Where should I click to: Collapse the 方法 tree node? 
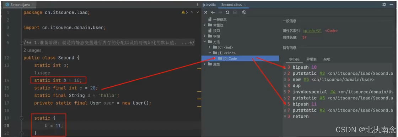point(205,42)
